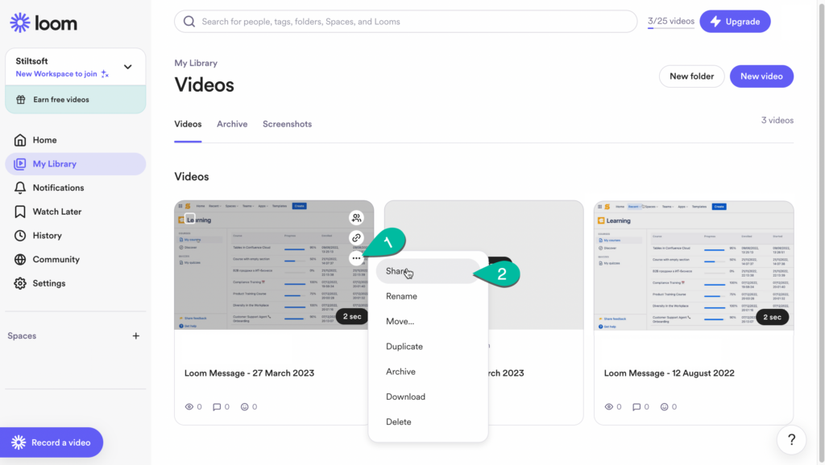
Task: Choose Download in context menu
Action: point(428,397)
